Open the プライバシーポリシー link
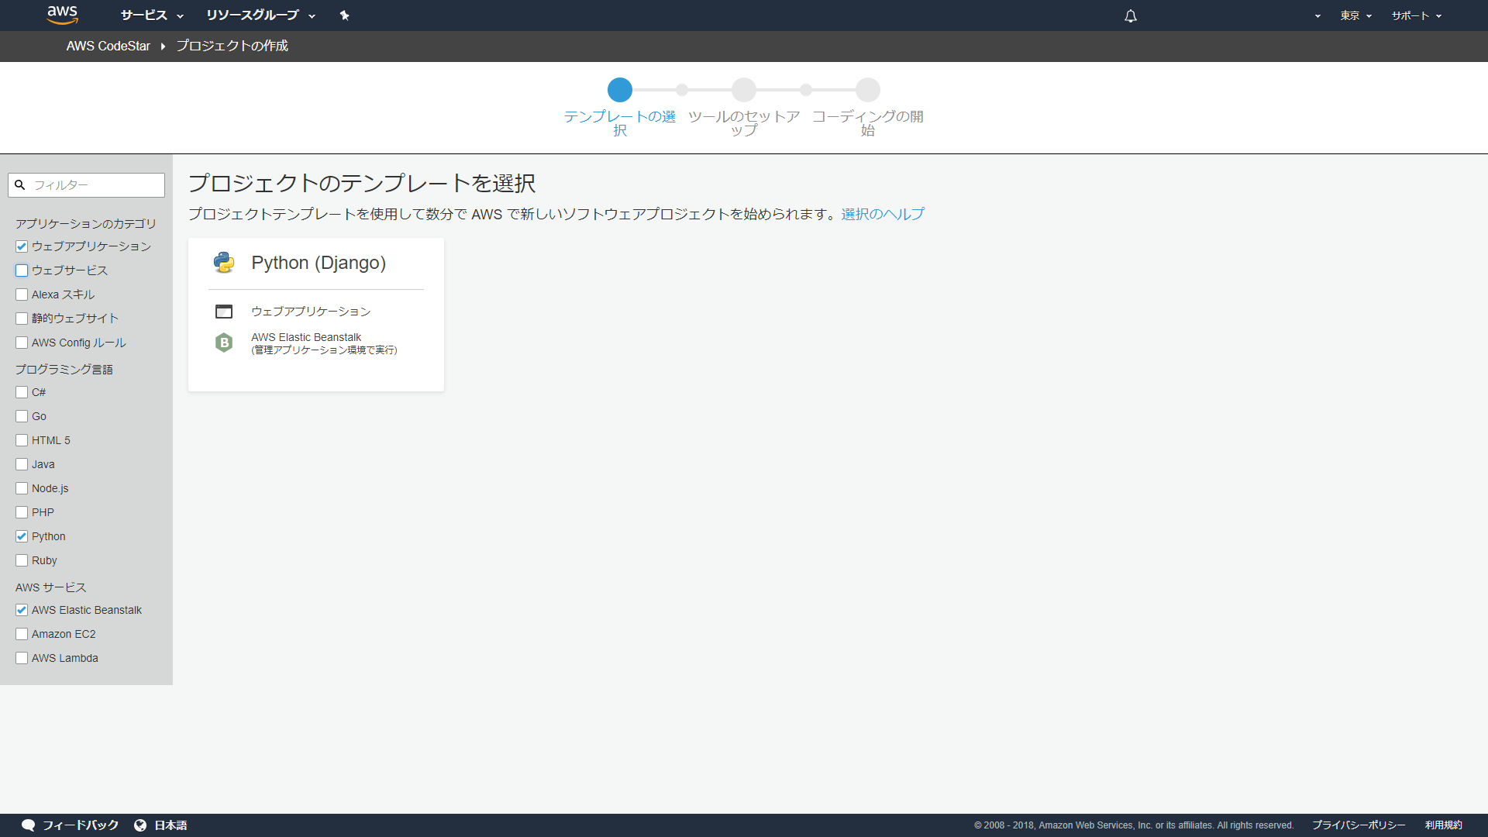The image size is (1488, 837). tap(1358, 825)
